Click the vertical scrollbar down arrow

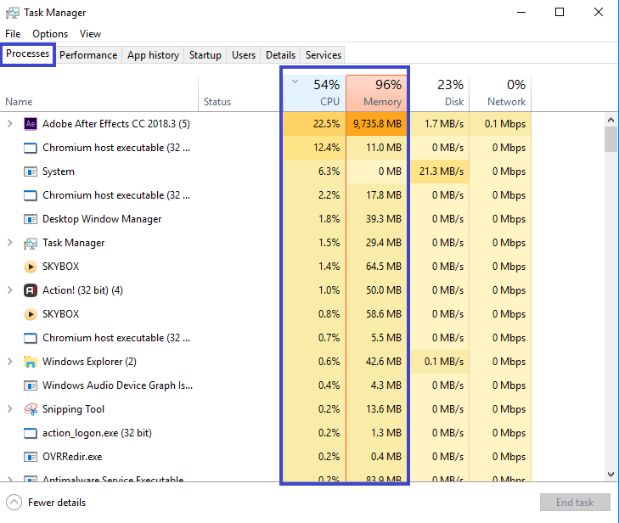click(611, 475)
